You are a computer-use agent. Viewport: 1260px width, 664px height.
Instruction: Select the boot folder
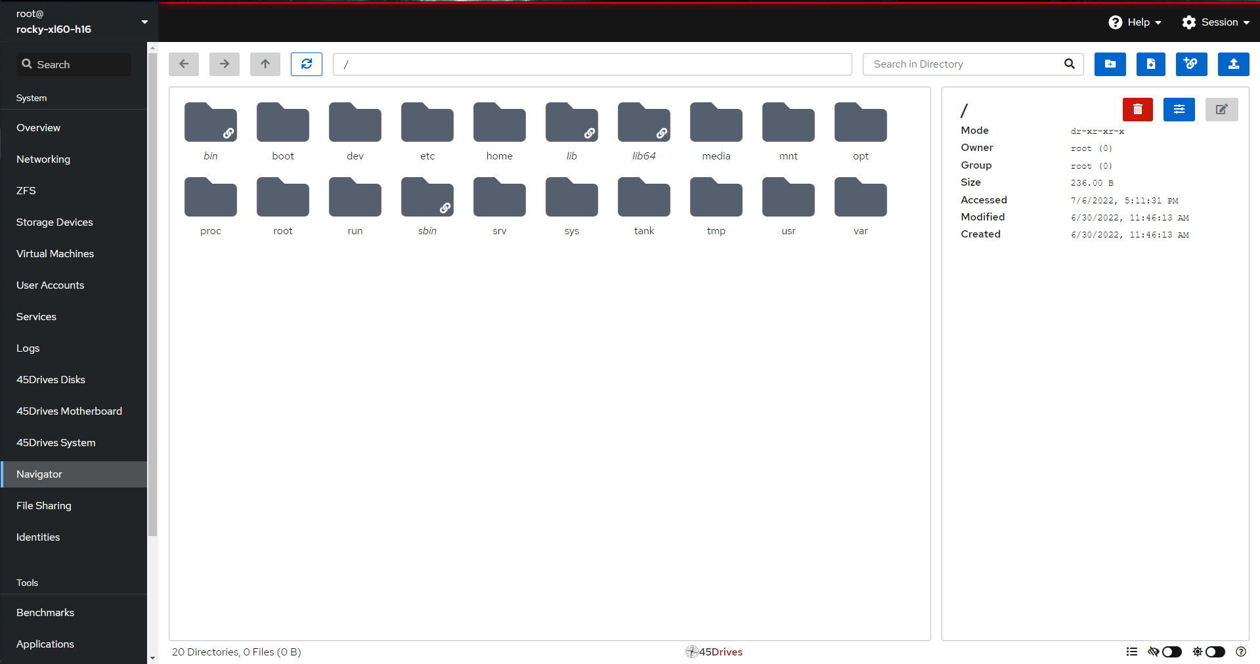coord(283,131)
